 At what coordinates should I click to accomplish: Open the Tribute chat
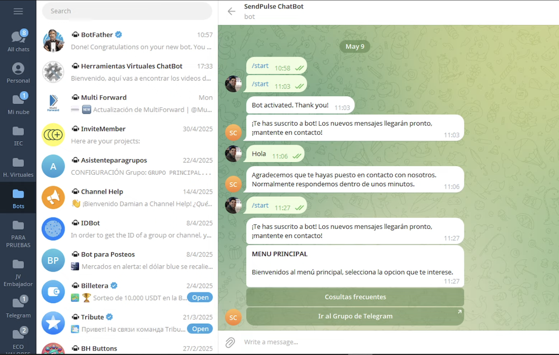(x=127, y=323)
